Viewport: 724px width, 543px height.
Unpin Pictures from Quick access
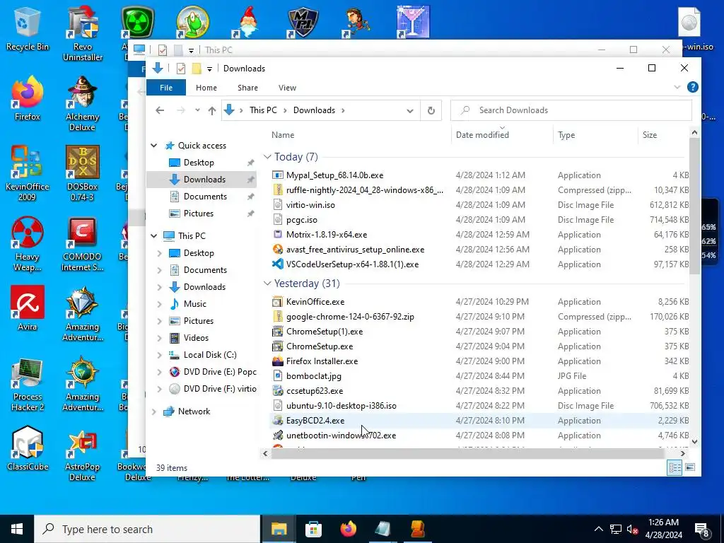(251, 214)
